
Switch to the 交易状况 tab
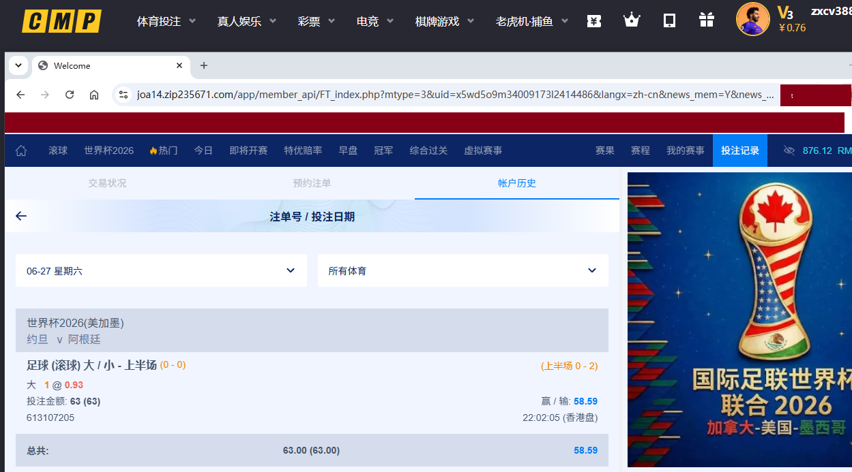point(107,183)
